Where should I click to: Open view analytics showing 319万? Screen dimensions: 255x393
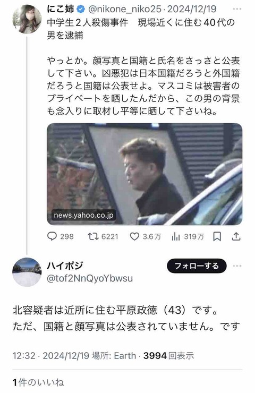[x=176, y=236]
